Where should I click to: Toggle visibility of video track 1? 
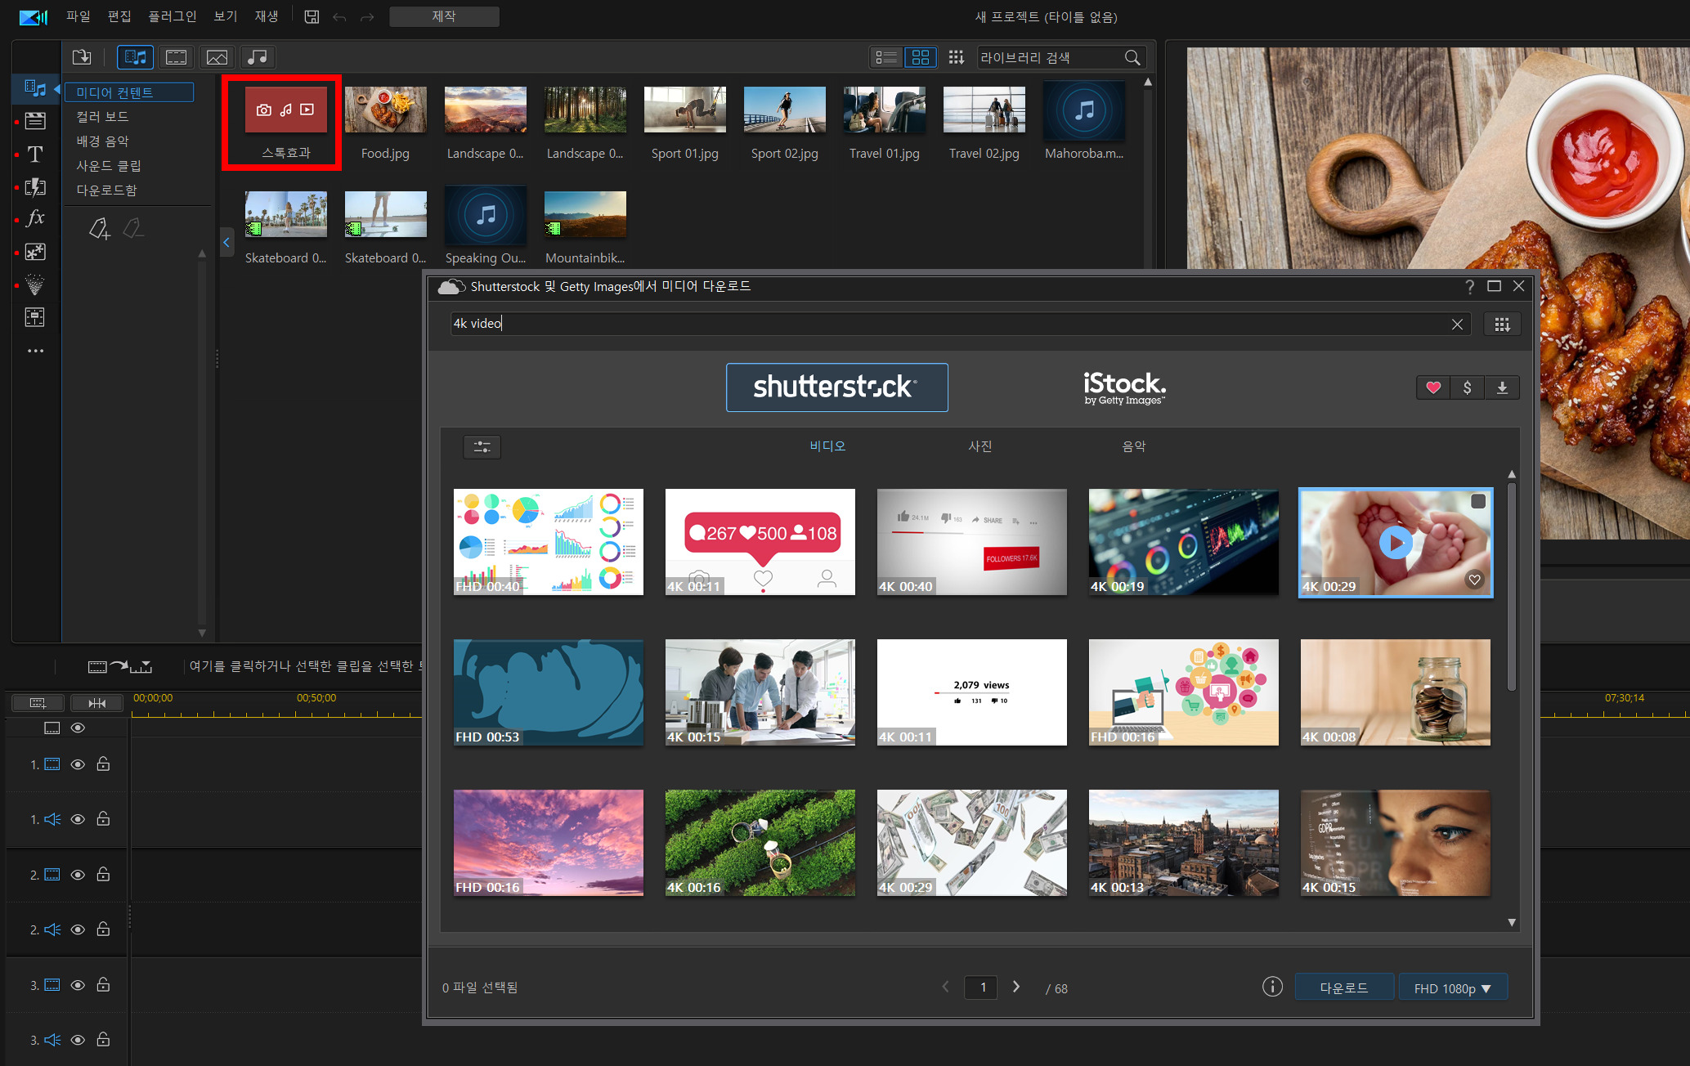(78, 764)
